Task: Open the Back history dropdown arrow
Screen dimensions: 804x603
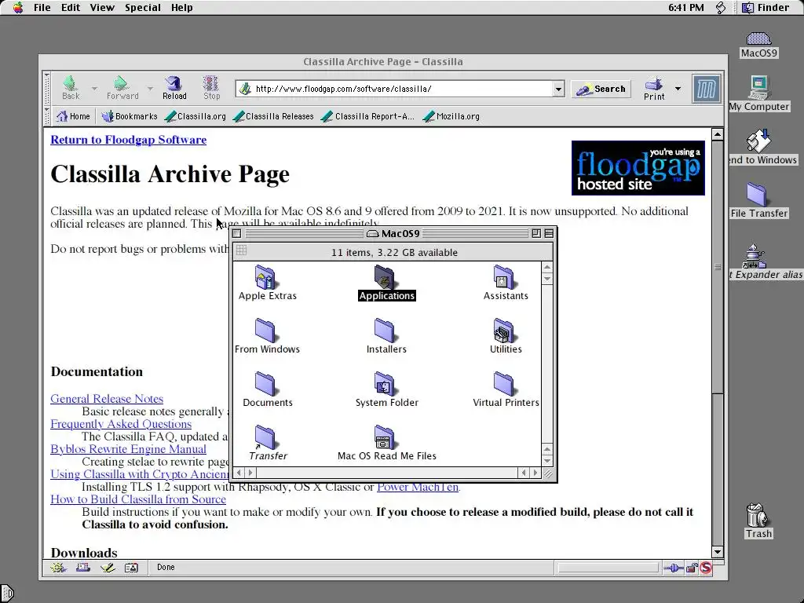Action: point(94,88)
